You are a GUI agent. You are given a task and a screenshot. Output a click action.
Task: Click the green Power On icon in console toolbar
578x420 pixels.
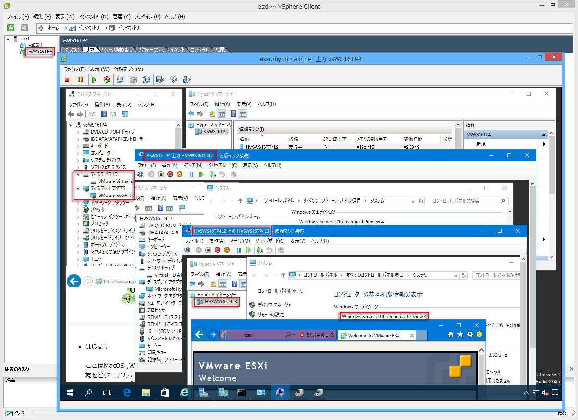click(94, 80)
